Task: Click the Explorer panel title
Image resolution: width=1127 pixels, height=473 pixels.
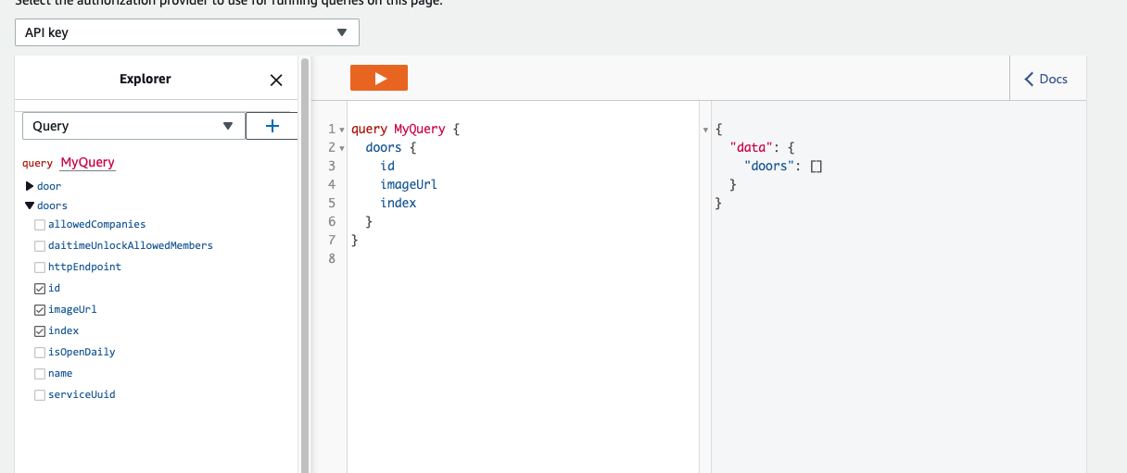Action: [x=146, y=80]
